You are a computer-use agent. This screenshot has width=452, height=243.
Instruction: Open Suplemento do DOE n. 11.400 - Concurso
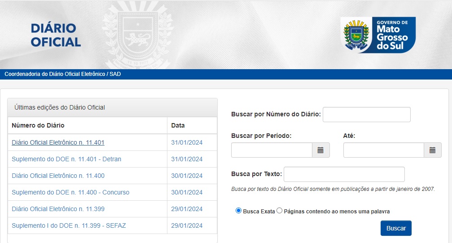tap(70, 193)
